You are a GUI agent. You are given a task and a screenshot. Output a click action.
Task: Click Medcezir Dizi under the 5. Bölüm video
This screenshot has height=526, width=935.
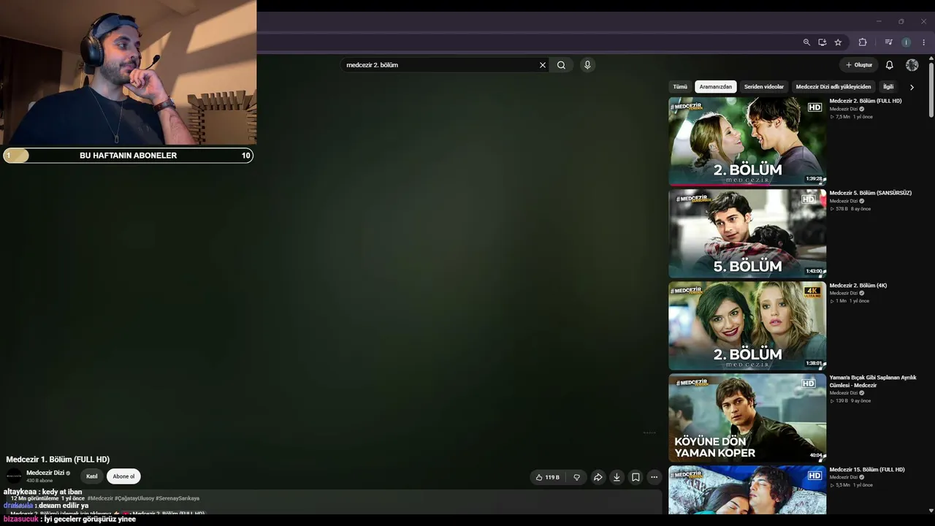coord(844,201)
